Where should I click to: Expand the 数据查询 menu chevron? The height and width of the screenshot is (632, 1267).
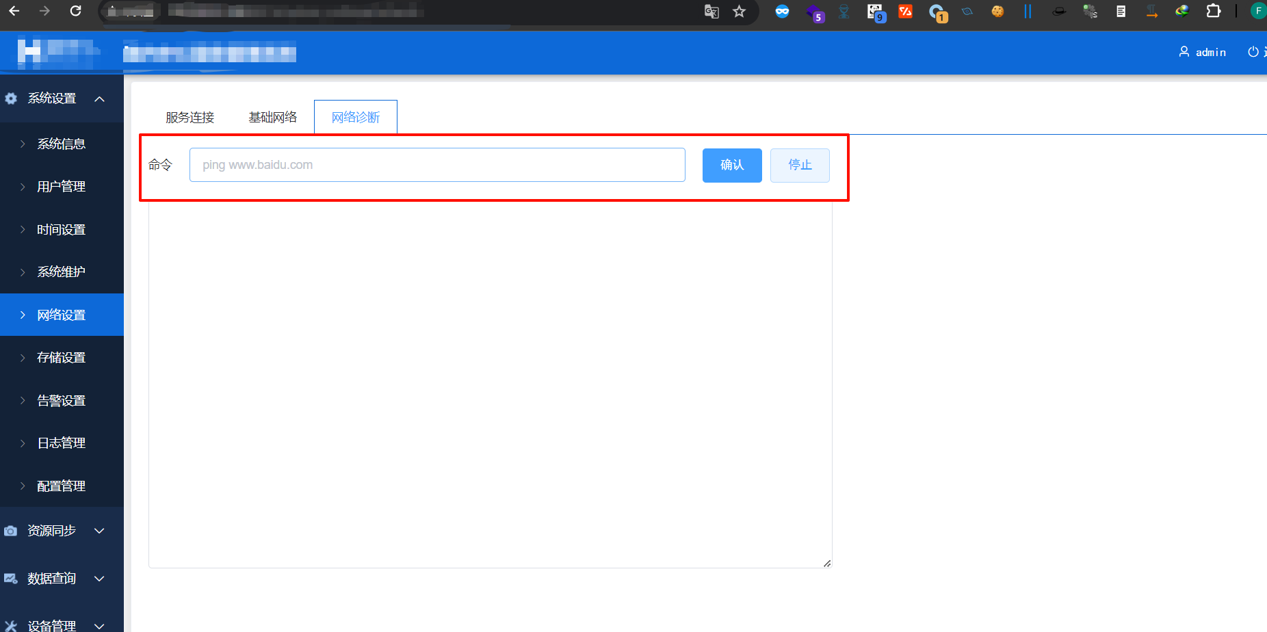pyautogui.click(x=99, y=579)
